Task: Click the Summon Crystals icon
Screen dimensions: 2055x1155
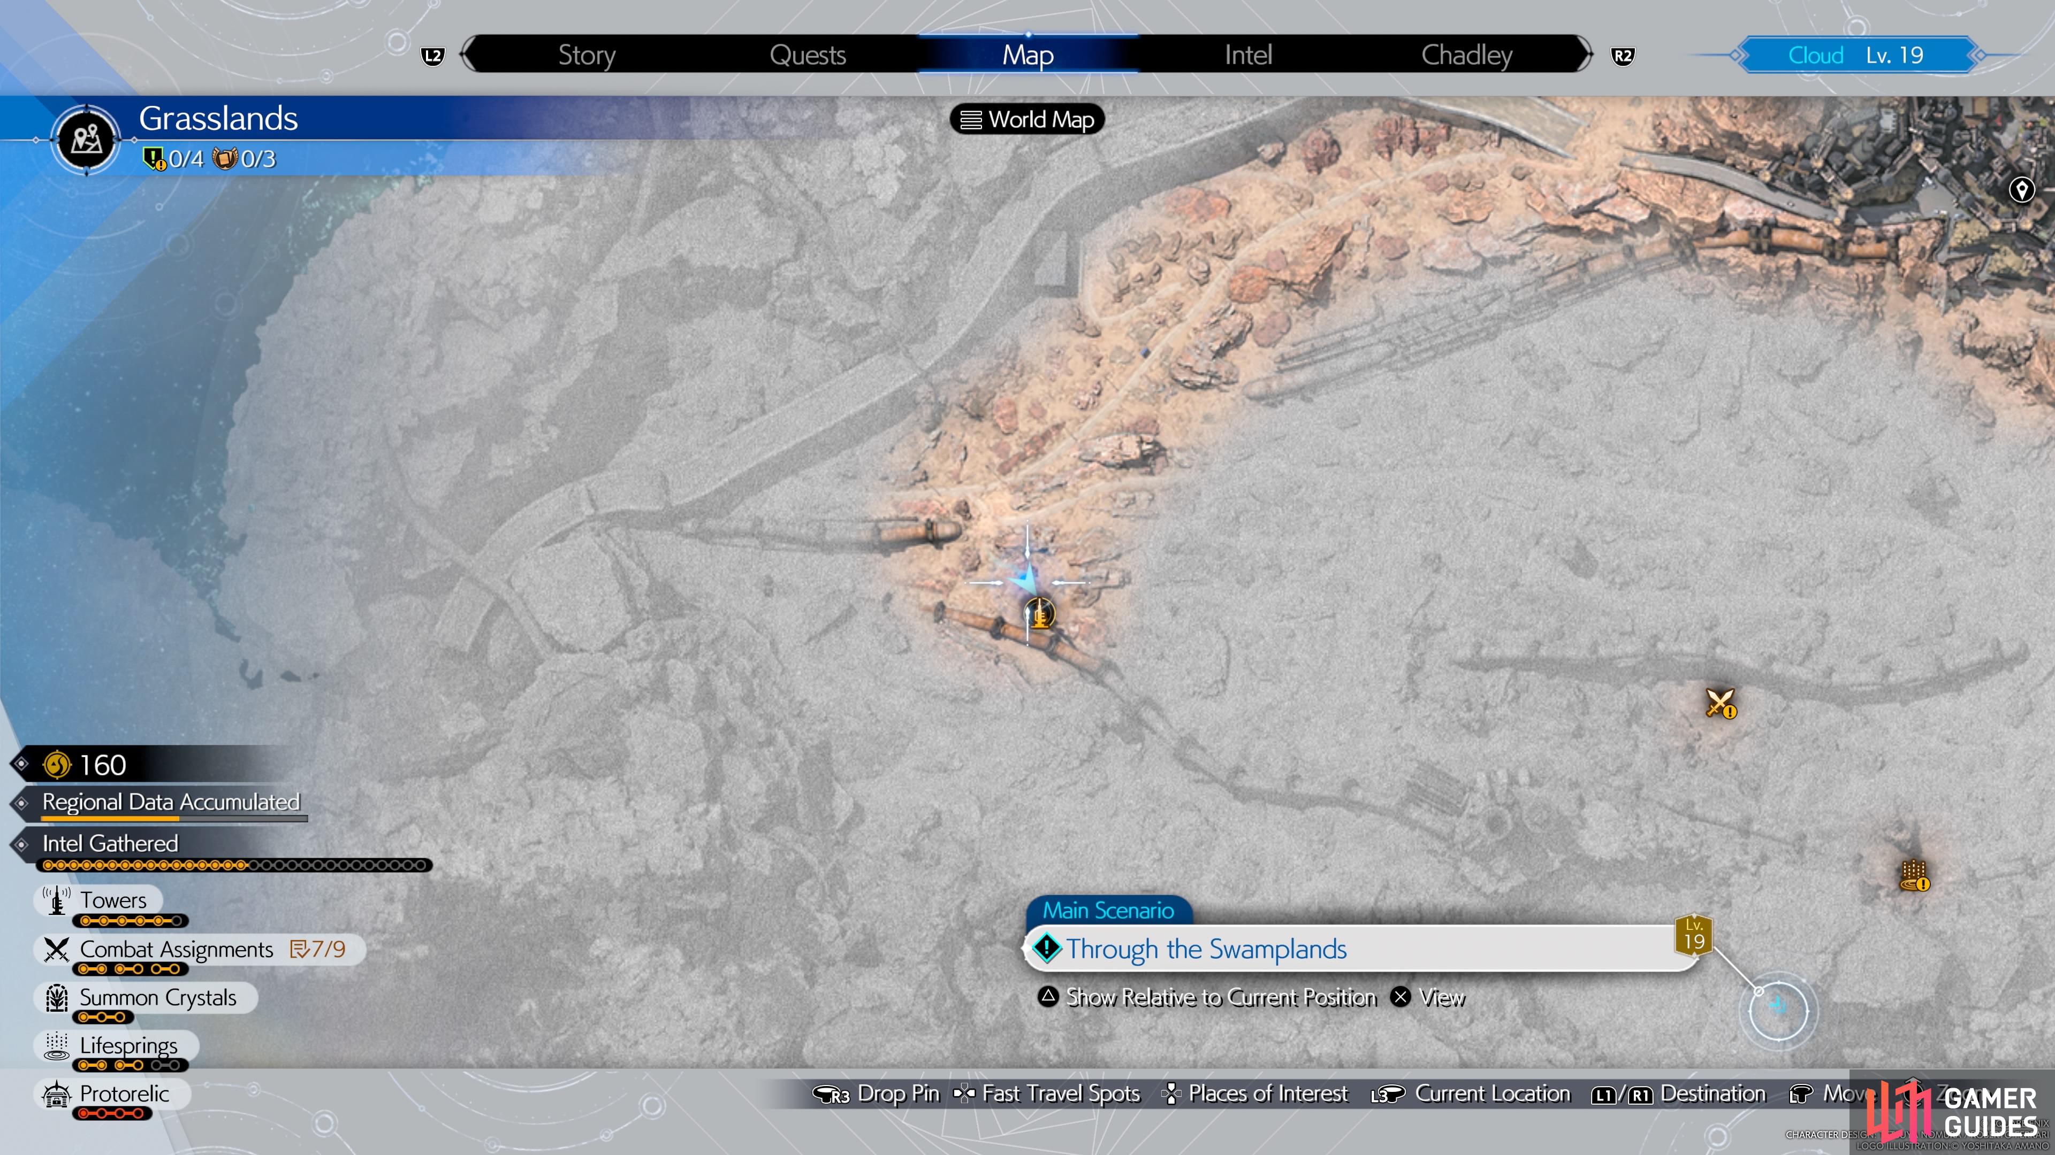Action: click(56, 997)
